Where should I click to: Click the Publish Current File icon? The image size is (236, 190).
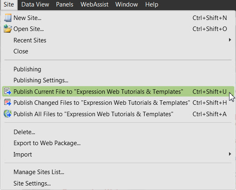click(8, 91)
